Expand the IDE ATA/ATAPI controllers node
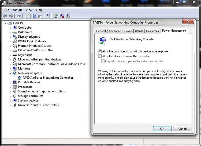 point(10,51)
